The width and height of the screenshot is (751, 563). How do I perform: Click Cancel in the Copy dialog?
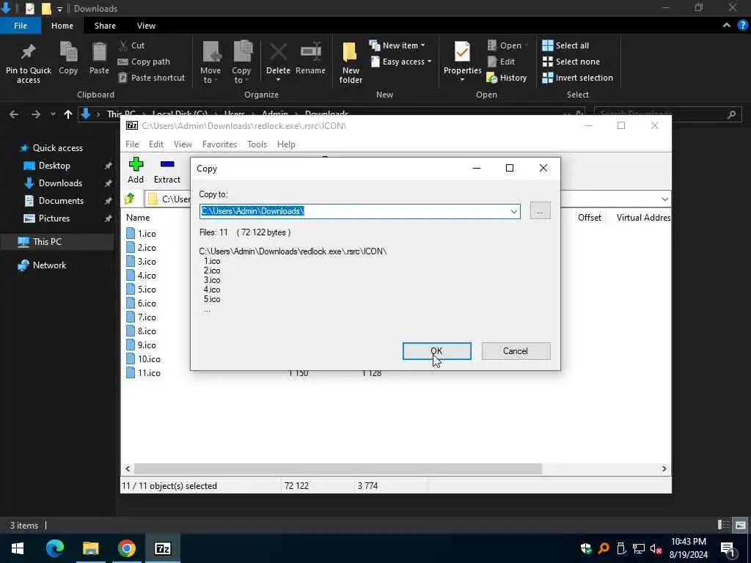point(516,351)
